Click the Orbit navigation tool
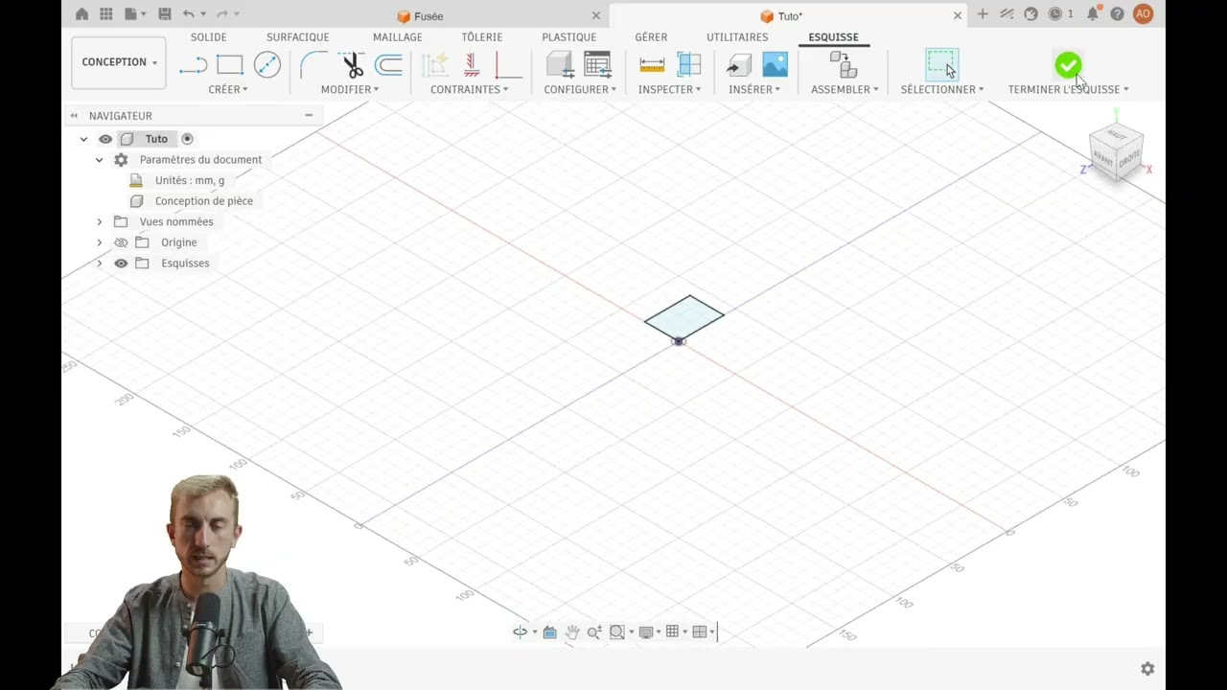The height and width of the screenshot is (690, 1227). (x=520, y=632)
